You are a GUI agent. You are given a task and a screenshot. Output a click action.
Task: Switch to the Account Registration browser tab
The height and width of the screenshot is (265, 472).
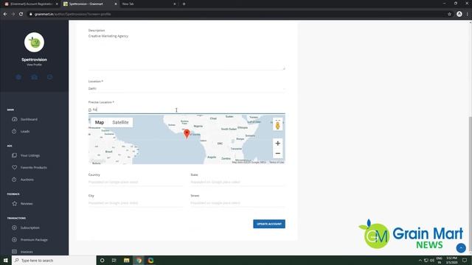(x=31, y=4)
